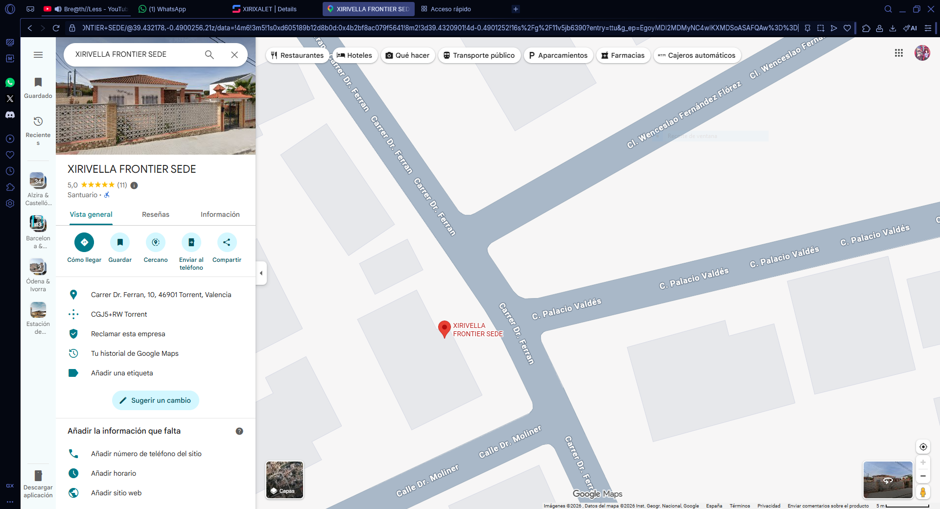Screen dimensions: 940x509
Task: Switch to the Reseñas tab
Action: pyautogui.click(x=156, y=214)
